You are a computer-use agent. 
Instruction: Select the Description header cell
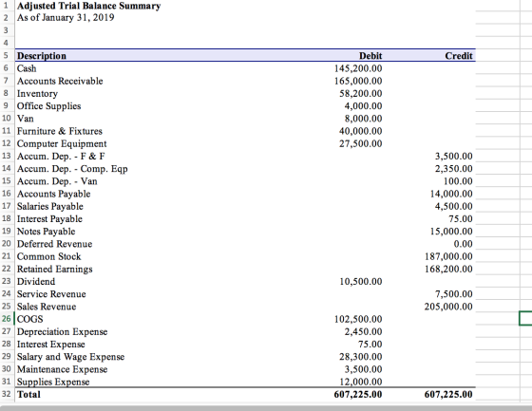[42, 56]
